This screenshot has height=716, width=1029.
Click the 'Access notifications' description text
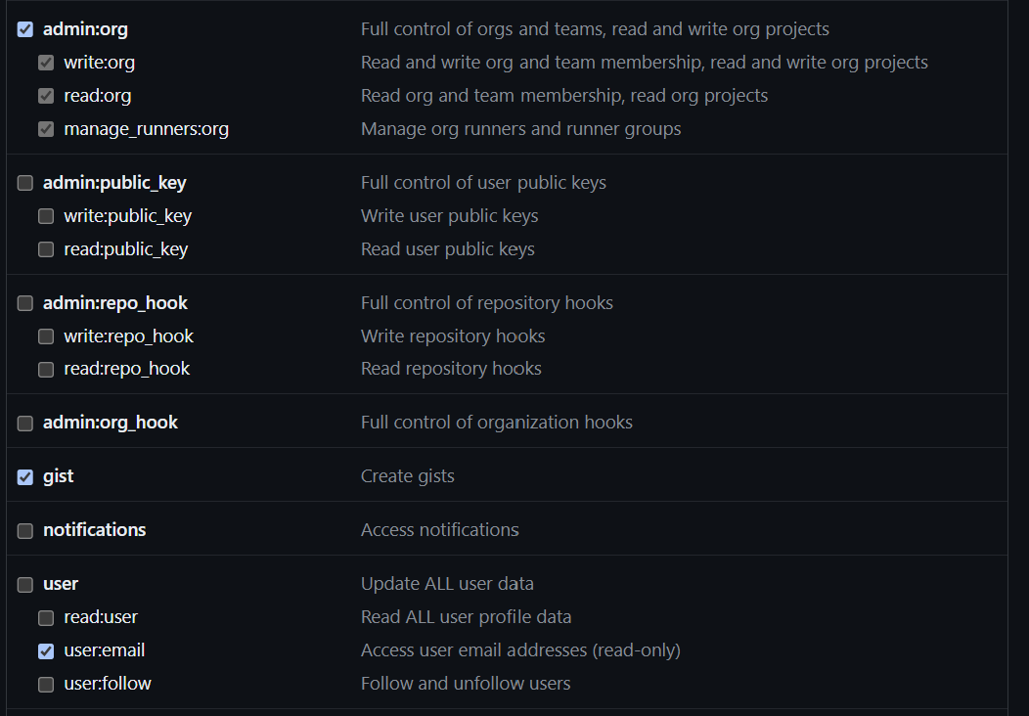pyautogui.click(x=439, y=530)
